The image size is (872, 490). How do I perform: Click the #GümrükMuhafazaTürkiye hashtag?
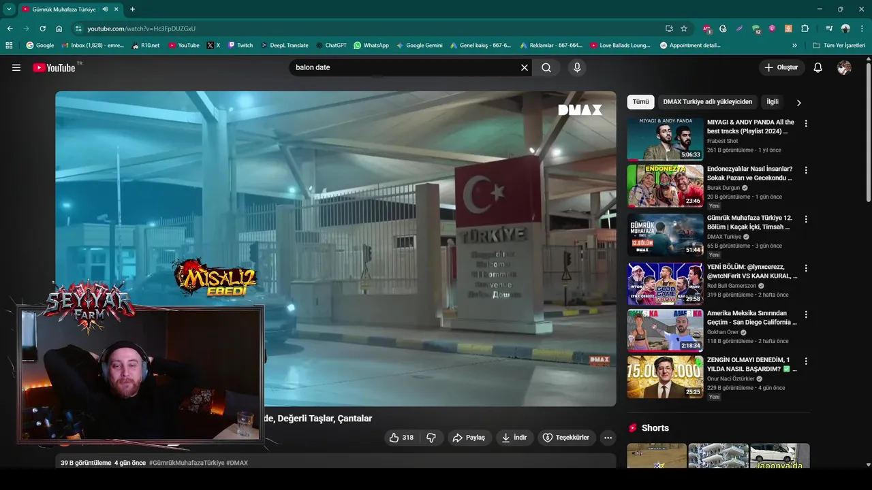coord(187,463)
